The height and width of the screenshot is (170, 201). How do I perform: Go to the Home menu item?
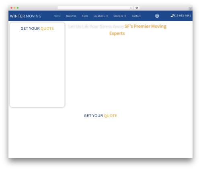pos(57,16)
